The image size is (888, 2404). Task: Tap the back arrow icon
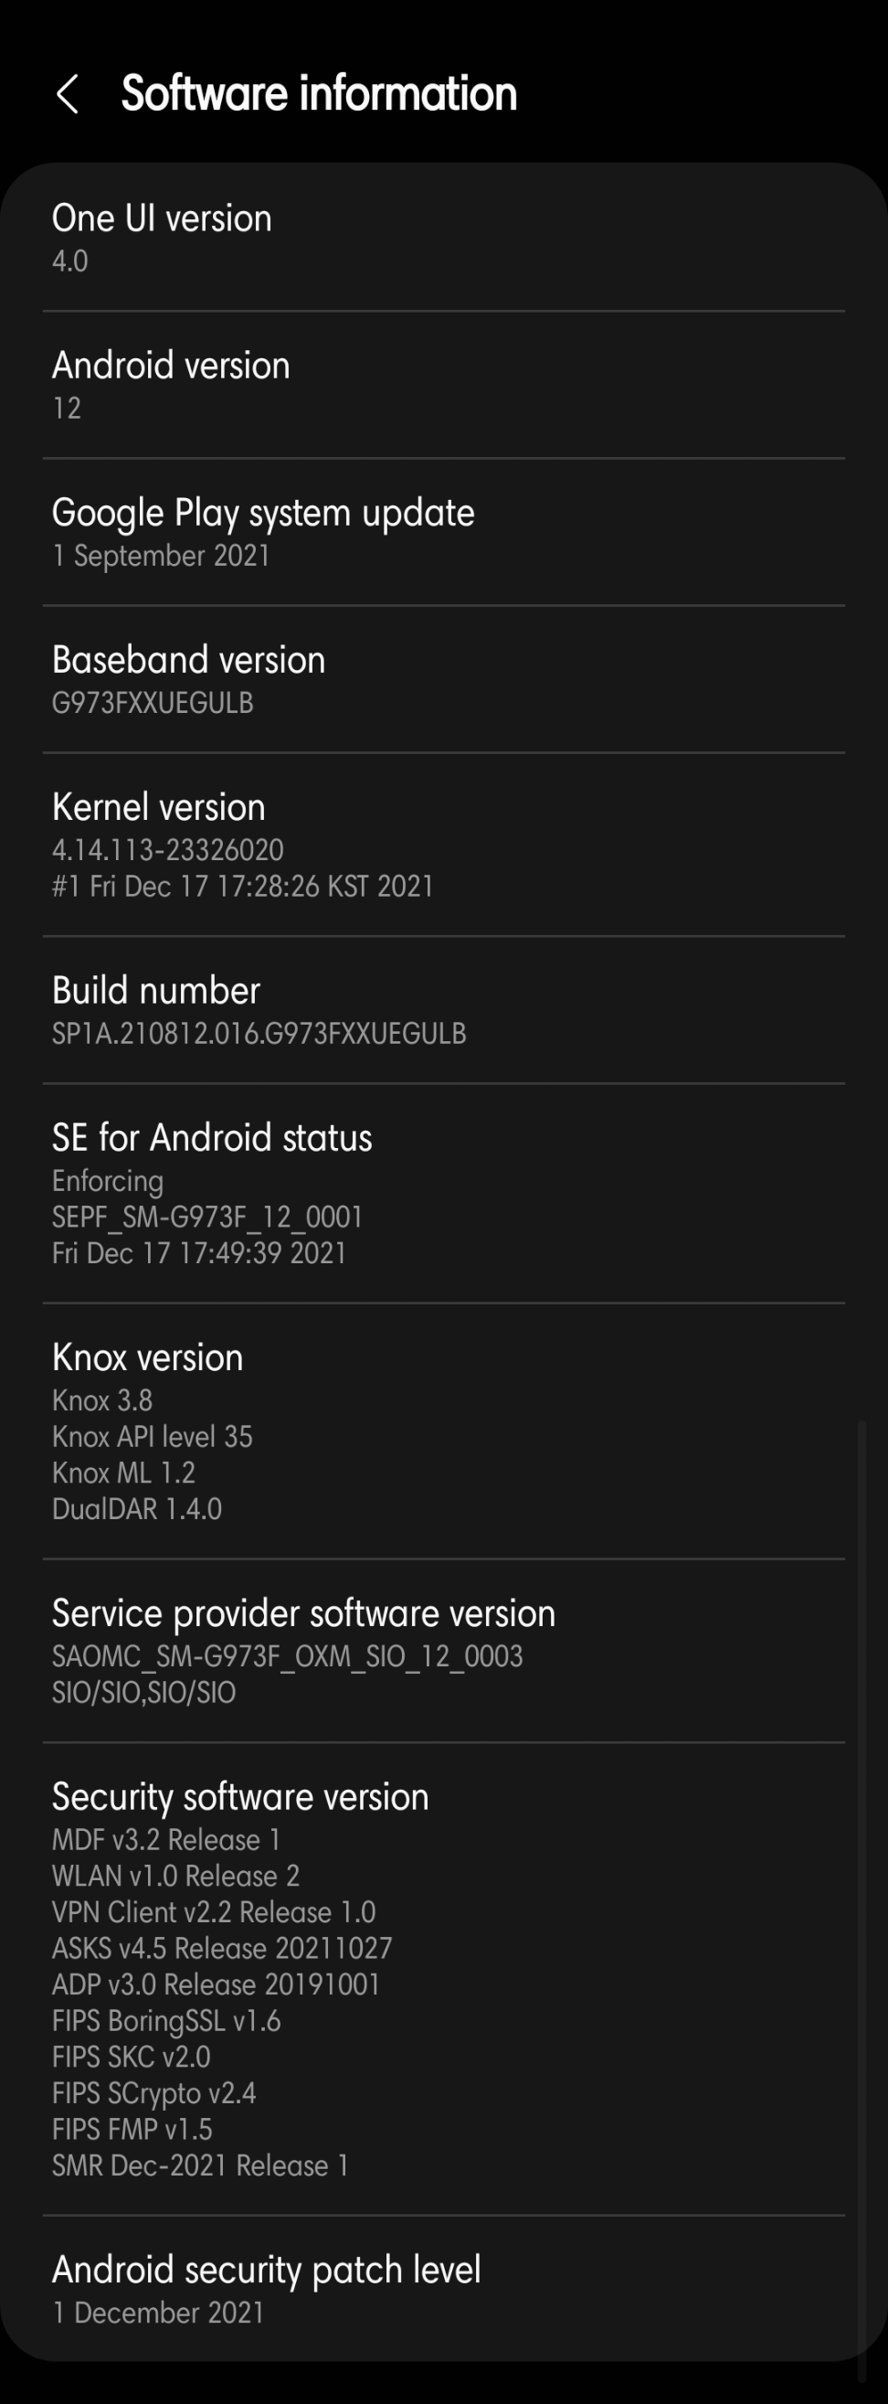68,94
